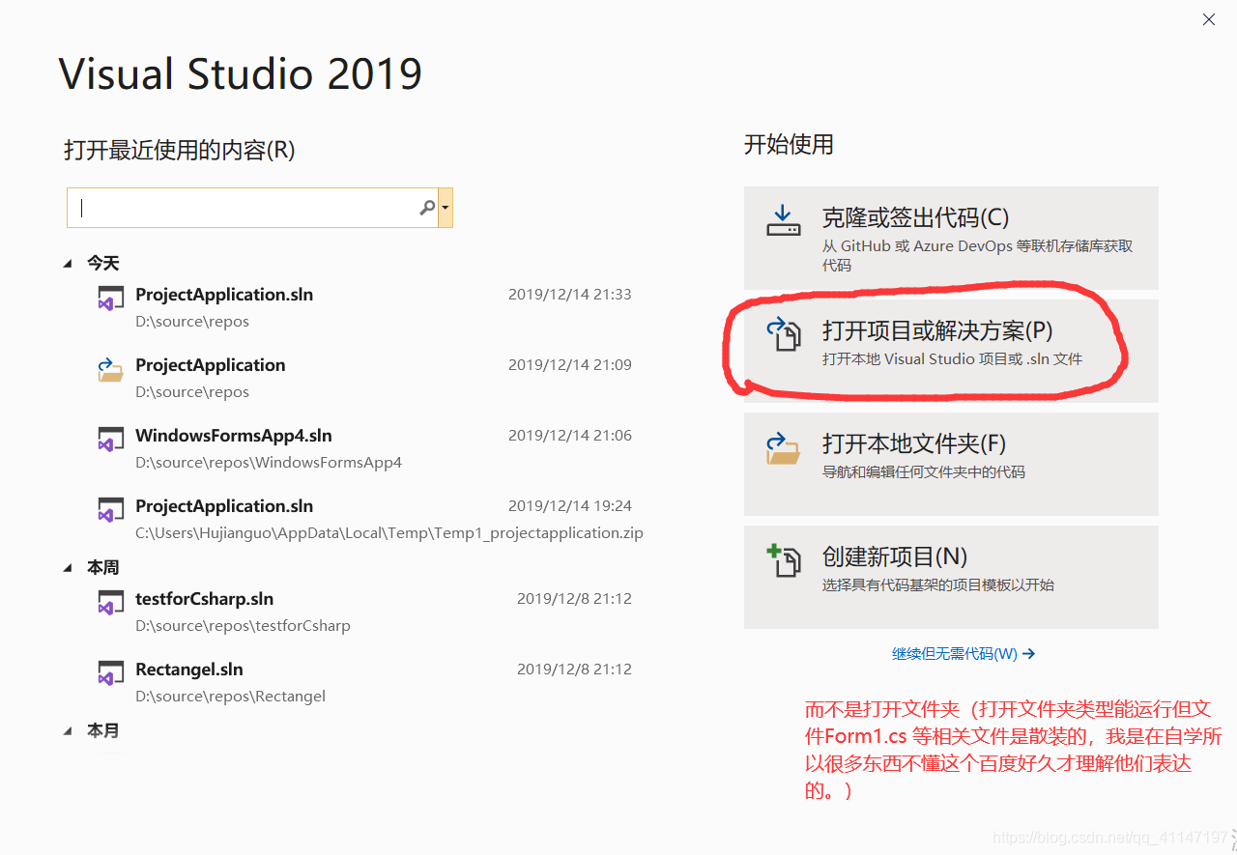
Task: Click the magnifier search icon
Action: pos(427,208)
